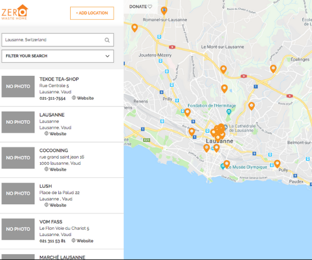Click the Fondation de l'Hermitage museum marker

click(x=229, y=112)
